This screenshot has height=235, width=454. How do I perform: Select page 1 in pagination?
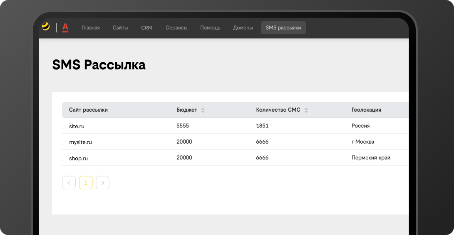coord(86,183)
